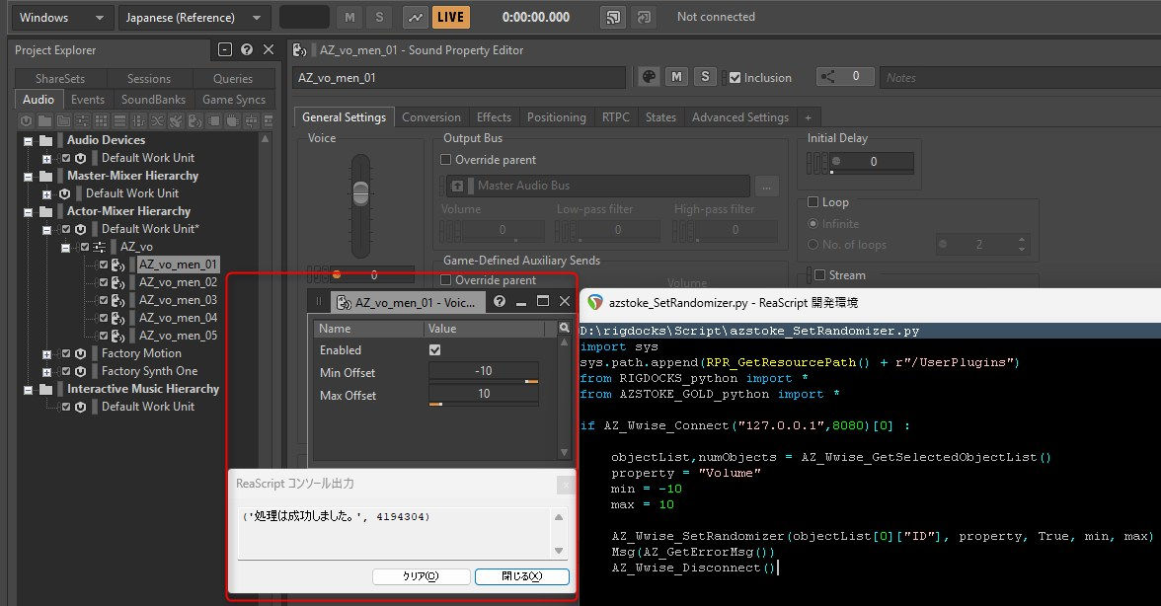Collapse the Interactive Music Hierarchy node
Screen dimensions: 1161x606
pyautogui.click(x=28, y=389)
